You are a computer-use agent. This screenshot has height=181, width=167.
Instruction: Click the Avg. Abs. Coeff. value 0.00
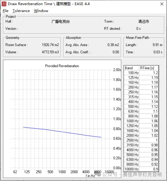point(116,52)
